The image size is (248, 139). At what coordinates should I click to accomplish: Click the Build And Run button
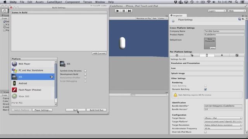click(x=96, y=110)
